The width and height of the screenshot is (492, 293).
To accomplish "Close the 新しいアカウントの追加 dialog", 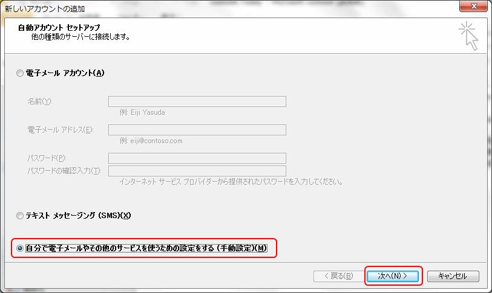I will 473,5.
